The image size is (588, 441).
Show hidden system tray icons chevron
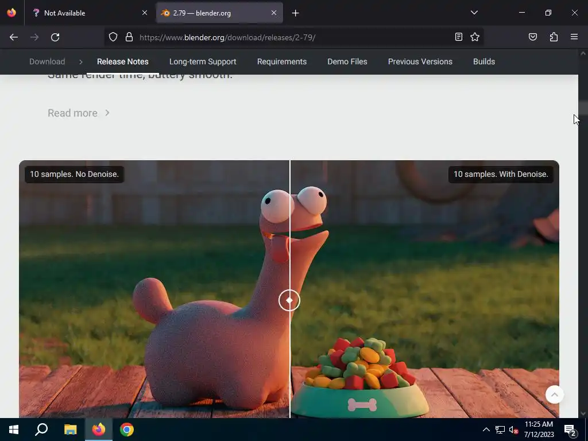486,430
